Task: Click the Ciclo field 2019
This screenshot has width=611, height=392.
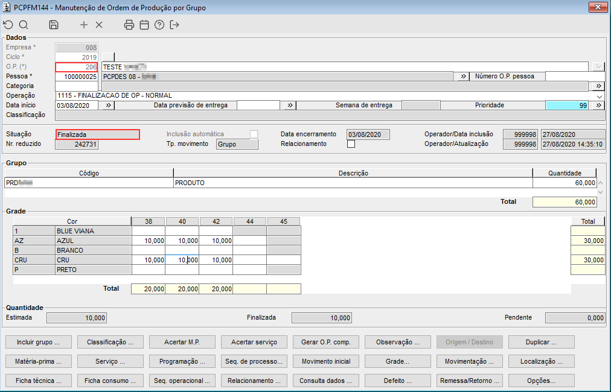Action: [77, 57]
